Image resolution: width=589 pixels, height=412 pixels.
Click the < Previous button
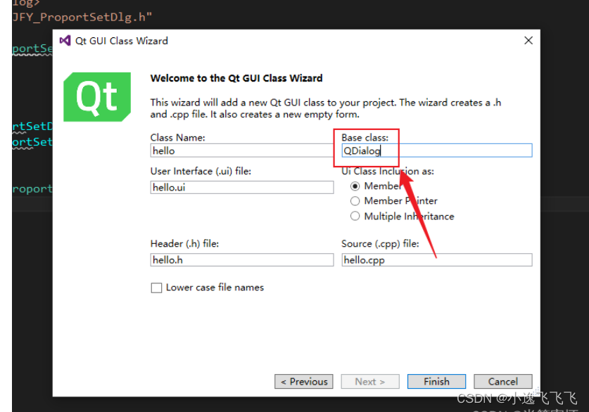tap(303, 381)
